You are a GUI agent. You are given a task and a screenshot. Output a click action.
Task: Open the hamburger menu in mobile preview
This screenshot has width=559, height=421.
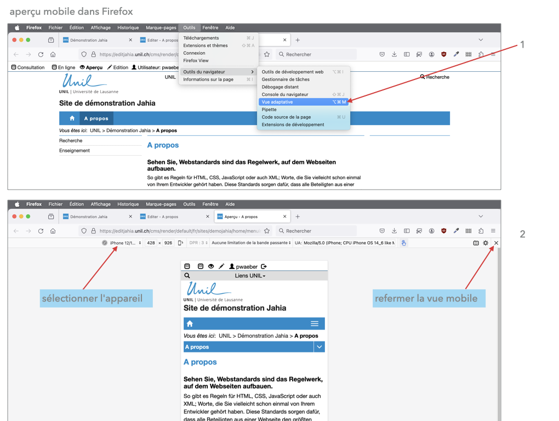[315, 324]
